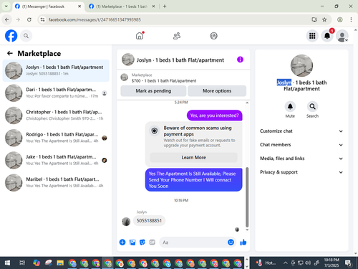This screenshot has width=358, height=269.
Task: Open the Christopher conversation
Action: [56, 115]
